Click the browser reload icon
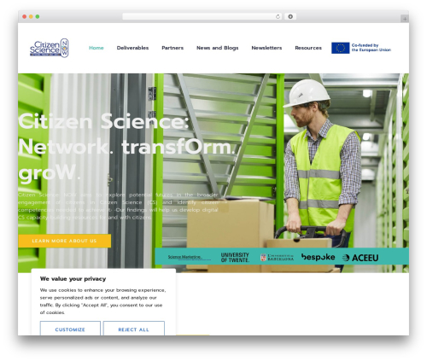This screenshot has height=361, width=427. point(278,17)
